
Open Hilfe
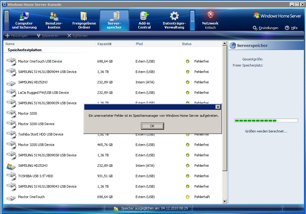[291, 28]
